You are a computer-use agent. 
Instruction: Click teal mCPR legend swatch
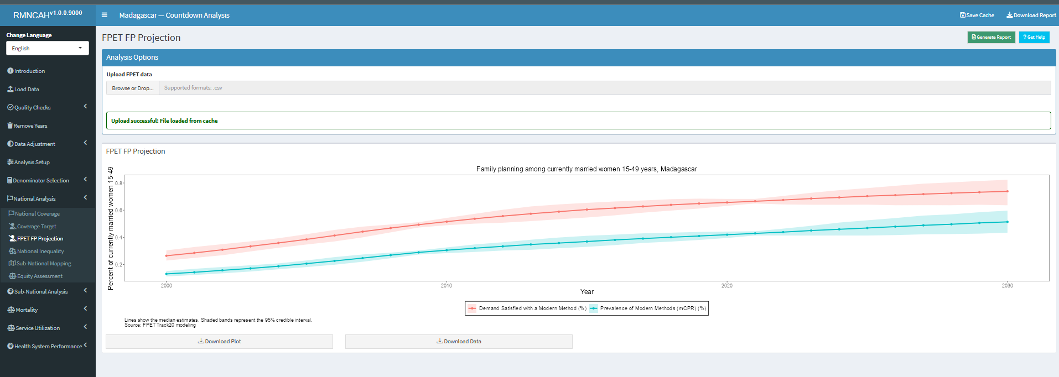coord(594,308)
